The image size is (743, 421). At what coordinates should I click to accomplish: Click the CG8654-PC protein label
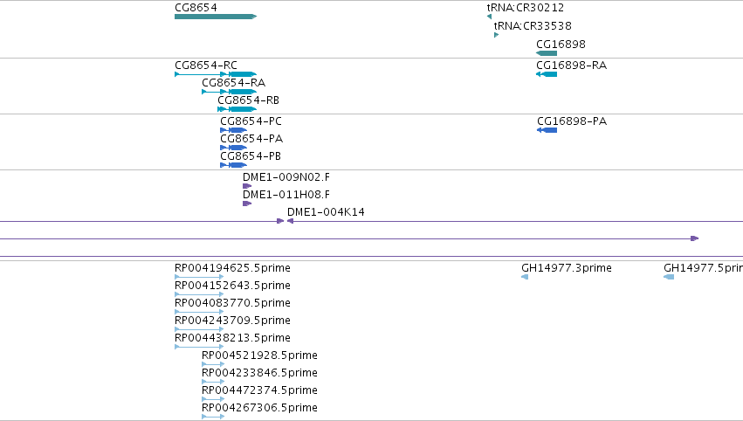pos(251,121)
